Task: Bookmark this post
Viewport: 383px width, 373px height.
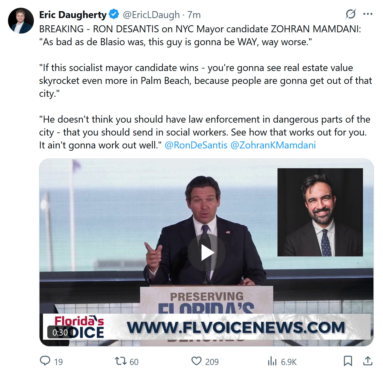Action: (348, 361)
